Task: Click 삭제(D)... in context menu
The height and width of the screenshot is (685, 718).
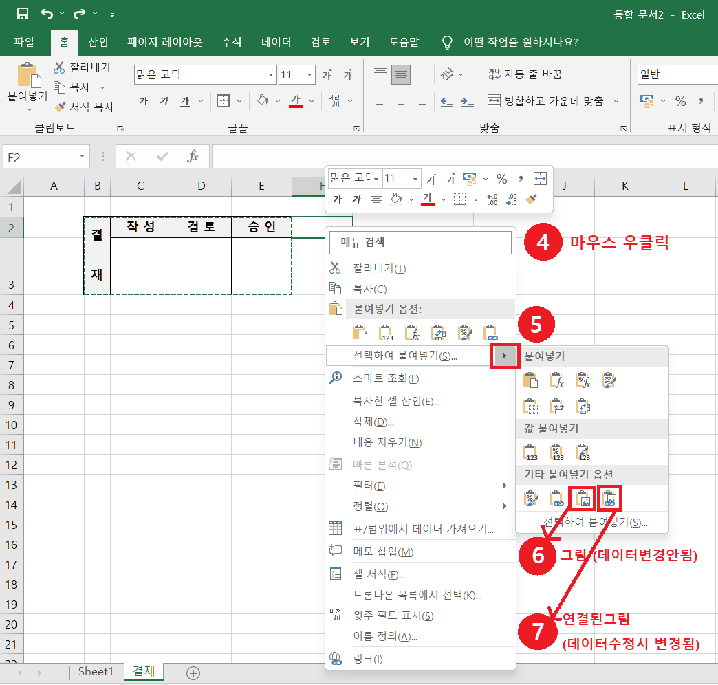Action: pyautogui.click(x=420, y=422)
